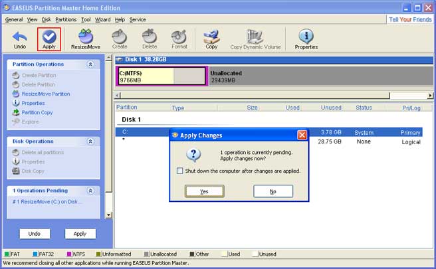Click disk map scrollbar right arrow
436x269 pixels.
click(x=430, y=96)
